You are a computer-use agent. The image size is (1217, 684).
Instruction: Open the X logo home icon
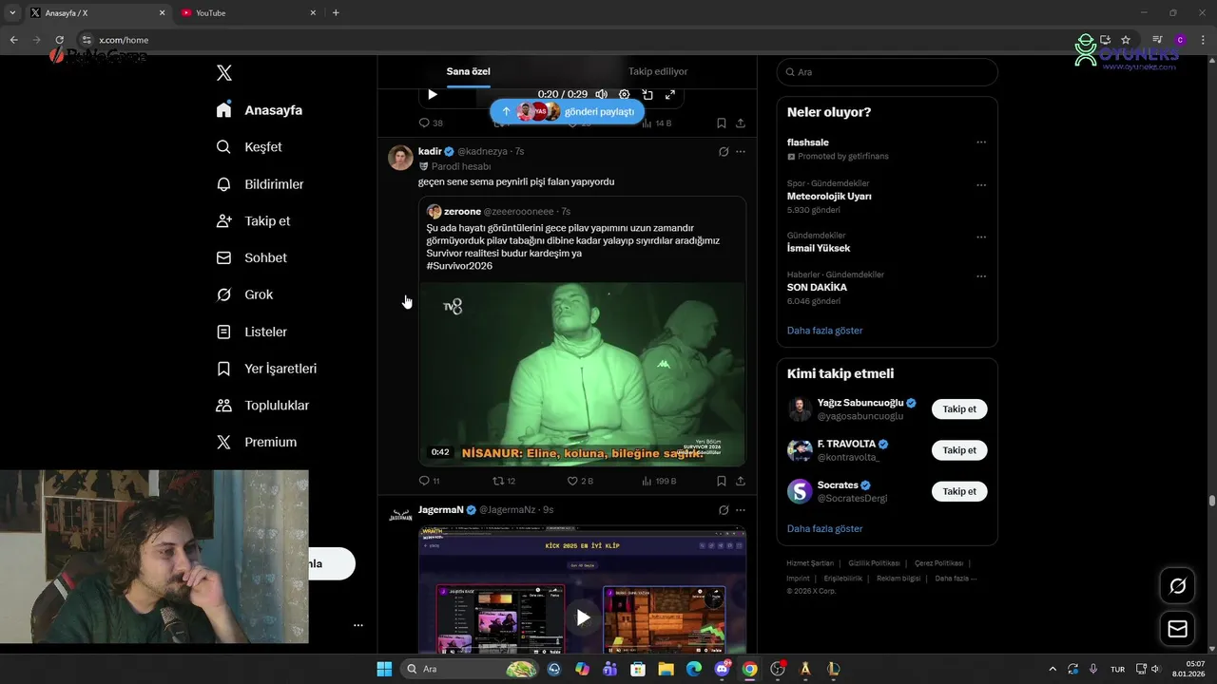224,73
